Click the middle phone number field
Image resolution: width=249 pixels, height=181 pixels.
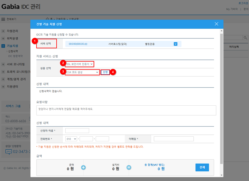[86, 139]
